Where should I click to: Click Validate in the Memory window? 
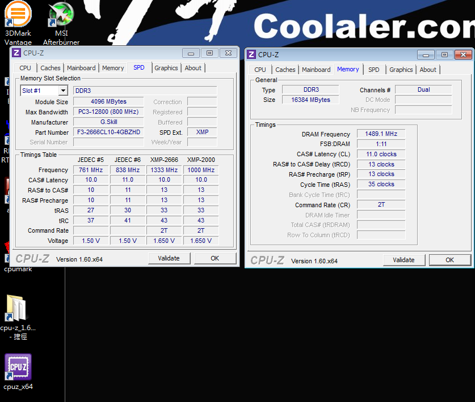(x=404, y=260)
